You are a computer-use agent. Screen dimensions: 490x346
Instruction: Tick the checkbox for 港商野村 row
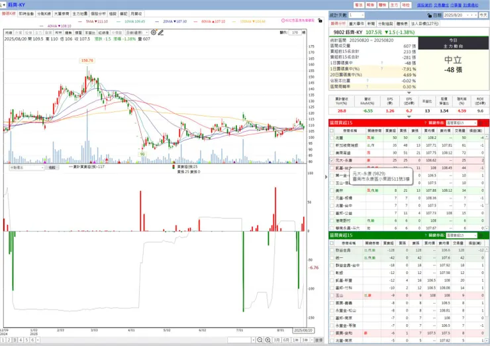tap(332, 220)
